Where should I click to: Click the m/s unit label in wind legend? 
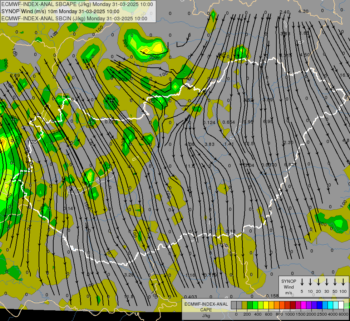[x=289, y=293]
